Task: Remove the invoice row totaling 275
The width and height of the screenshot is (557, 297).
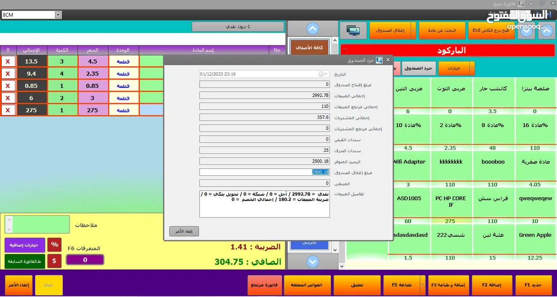Action: tap(8, 110)
